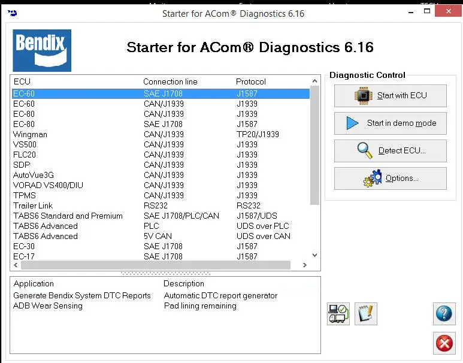The height and width of the screenshot is (363, 463).
Task: Click the Bendix logo image
Action: tap(42, 50)
